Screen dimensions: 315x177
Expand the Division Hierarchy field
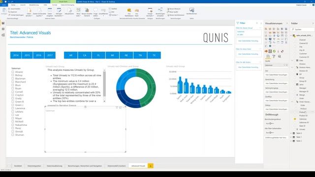pos(292,67)
